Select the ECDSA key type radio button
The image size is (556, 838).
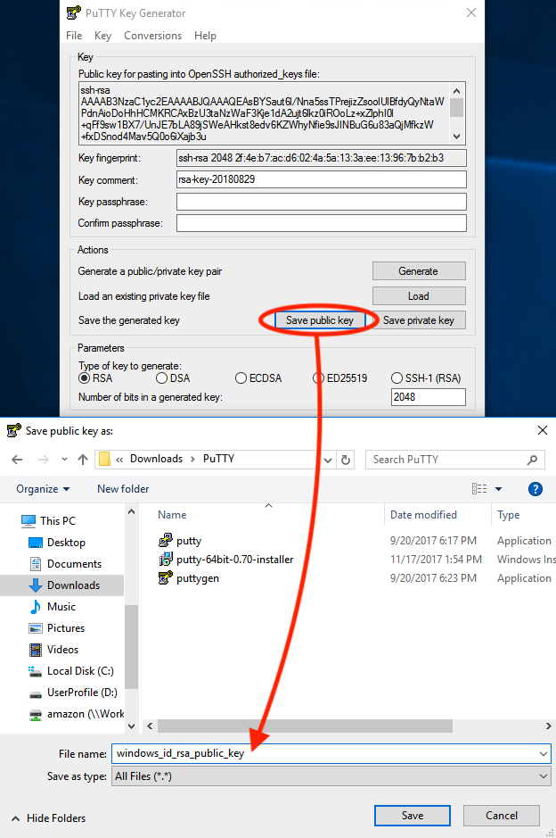241,378
